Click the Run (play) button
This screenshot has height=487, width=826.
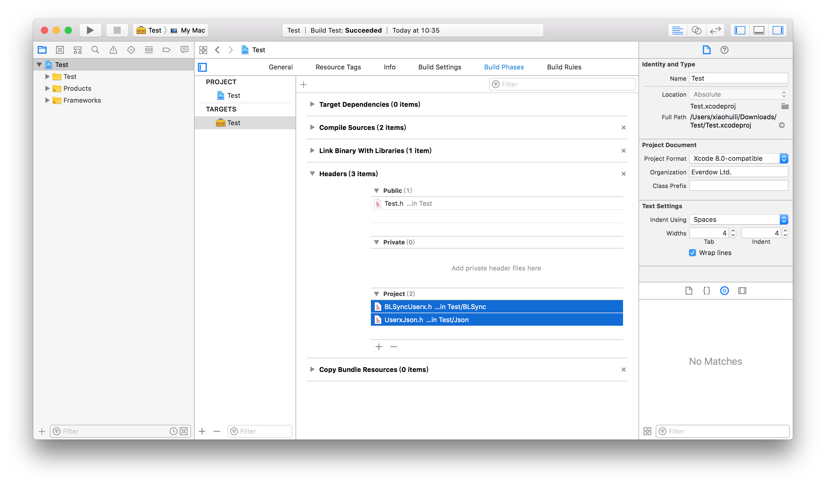pos(90,30)
